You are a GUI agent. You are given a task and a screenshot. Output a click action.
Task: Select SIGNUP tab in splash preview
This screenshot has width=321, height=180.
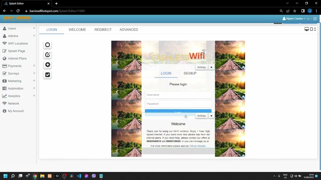point(190,73)
